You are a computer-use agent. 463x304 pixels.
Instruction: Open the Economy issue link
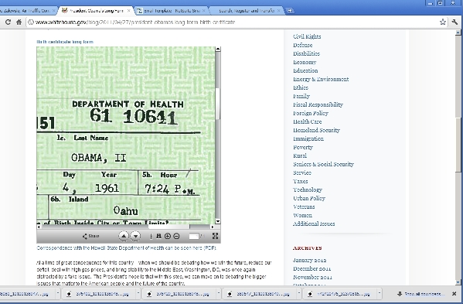coord(305,62)
